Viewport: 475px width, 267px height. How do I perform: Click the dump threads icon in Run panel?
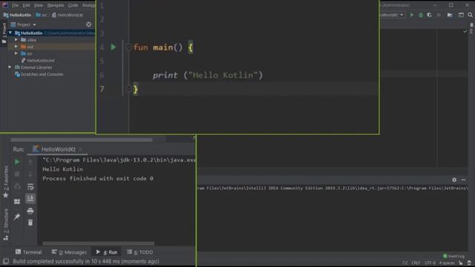tap(17, 186)
